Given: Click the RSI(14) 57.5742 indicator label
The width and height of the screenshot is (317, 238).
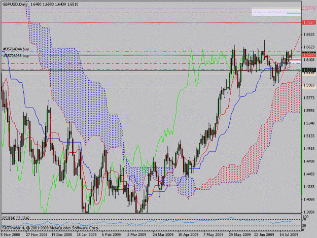Looking at the screenshot, I should click(16, 218).
